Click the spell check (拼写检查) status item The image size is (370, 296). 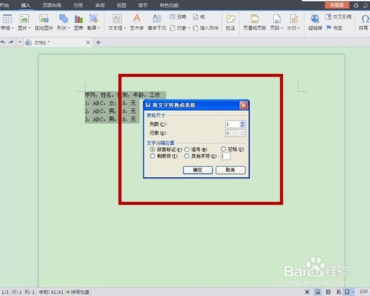tap(78, 292)
